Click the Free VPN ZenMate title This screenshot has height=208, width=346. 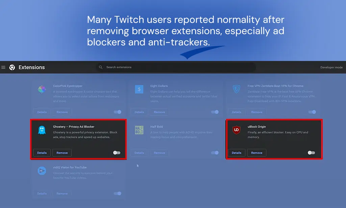point(275,86)
